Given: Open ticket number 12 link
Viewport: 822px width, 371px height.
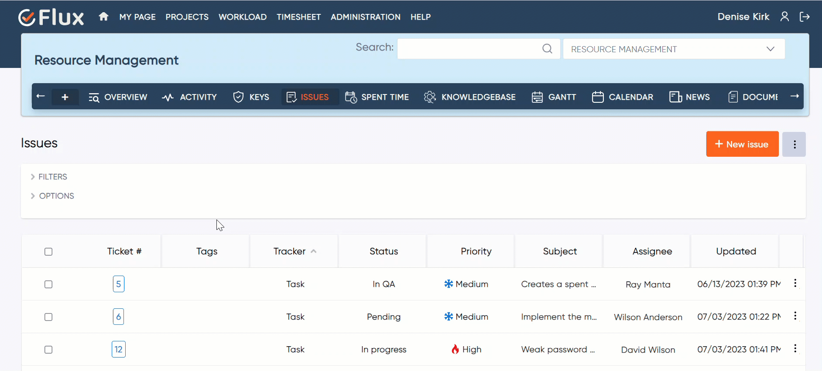Looking at the screenshot, I should 119,349.
